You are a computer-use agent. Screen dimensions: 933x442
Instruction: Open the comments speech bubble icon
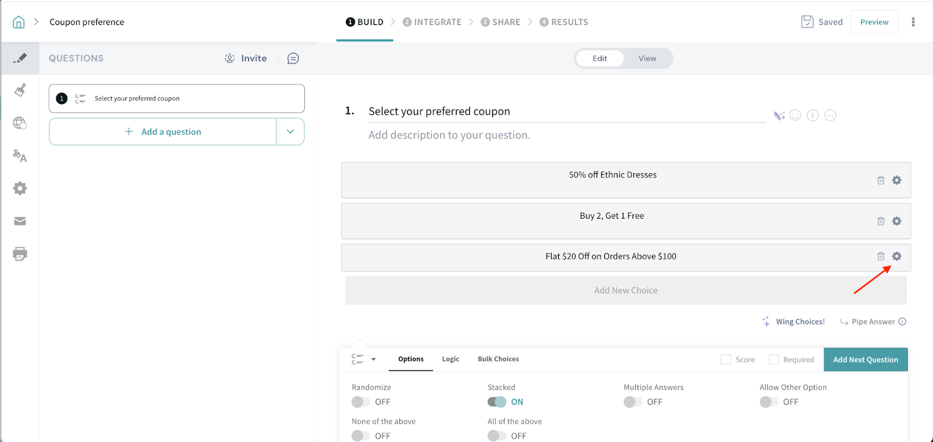pos(293,58)
